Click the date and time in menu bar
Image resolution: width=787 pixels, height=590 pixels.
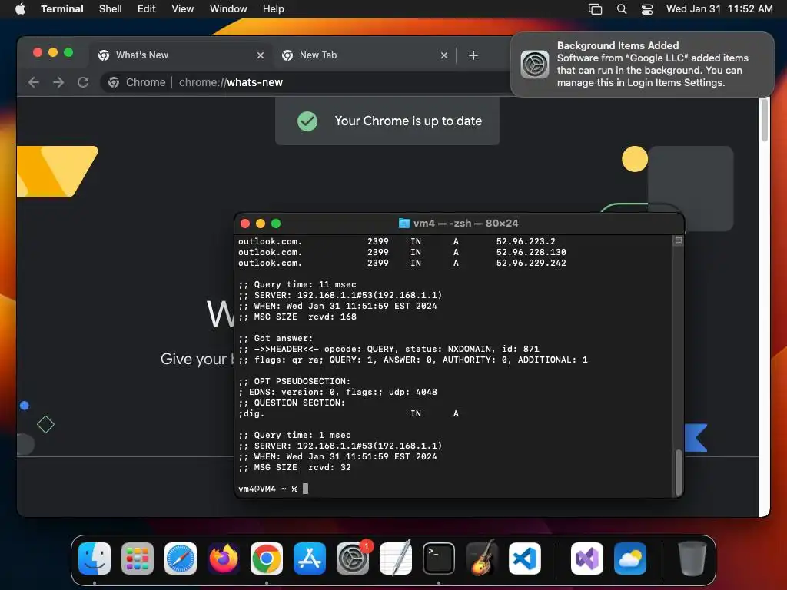pos(719,8)
